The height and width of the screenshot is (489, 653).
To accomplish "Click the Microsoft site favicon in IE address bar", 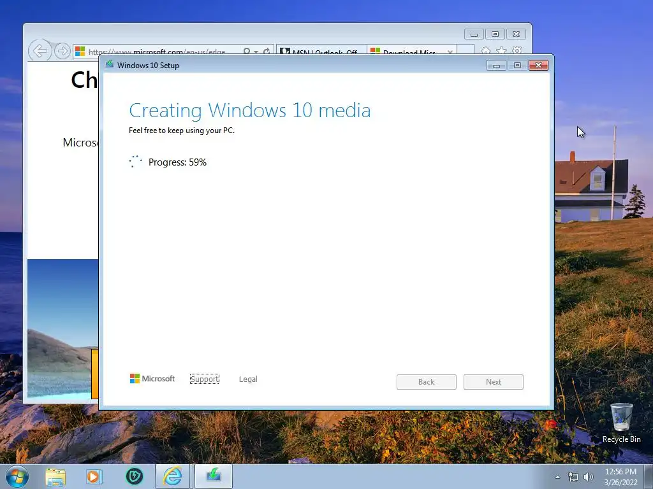I will [80, 51].
